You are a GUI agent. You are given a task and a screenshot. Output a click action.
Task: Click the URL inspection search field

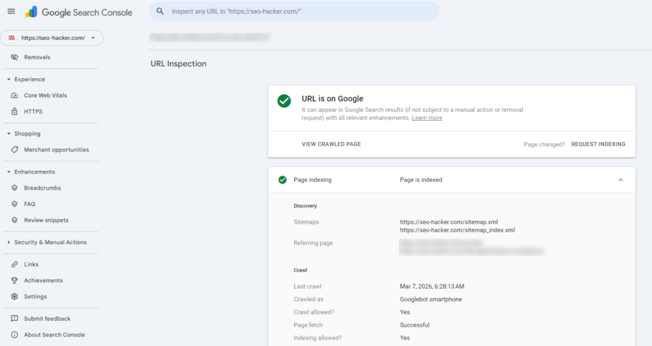coord(294,11)
